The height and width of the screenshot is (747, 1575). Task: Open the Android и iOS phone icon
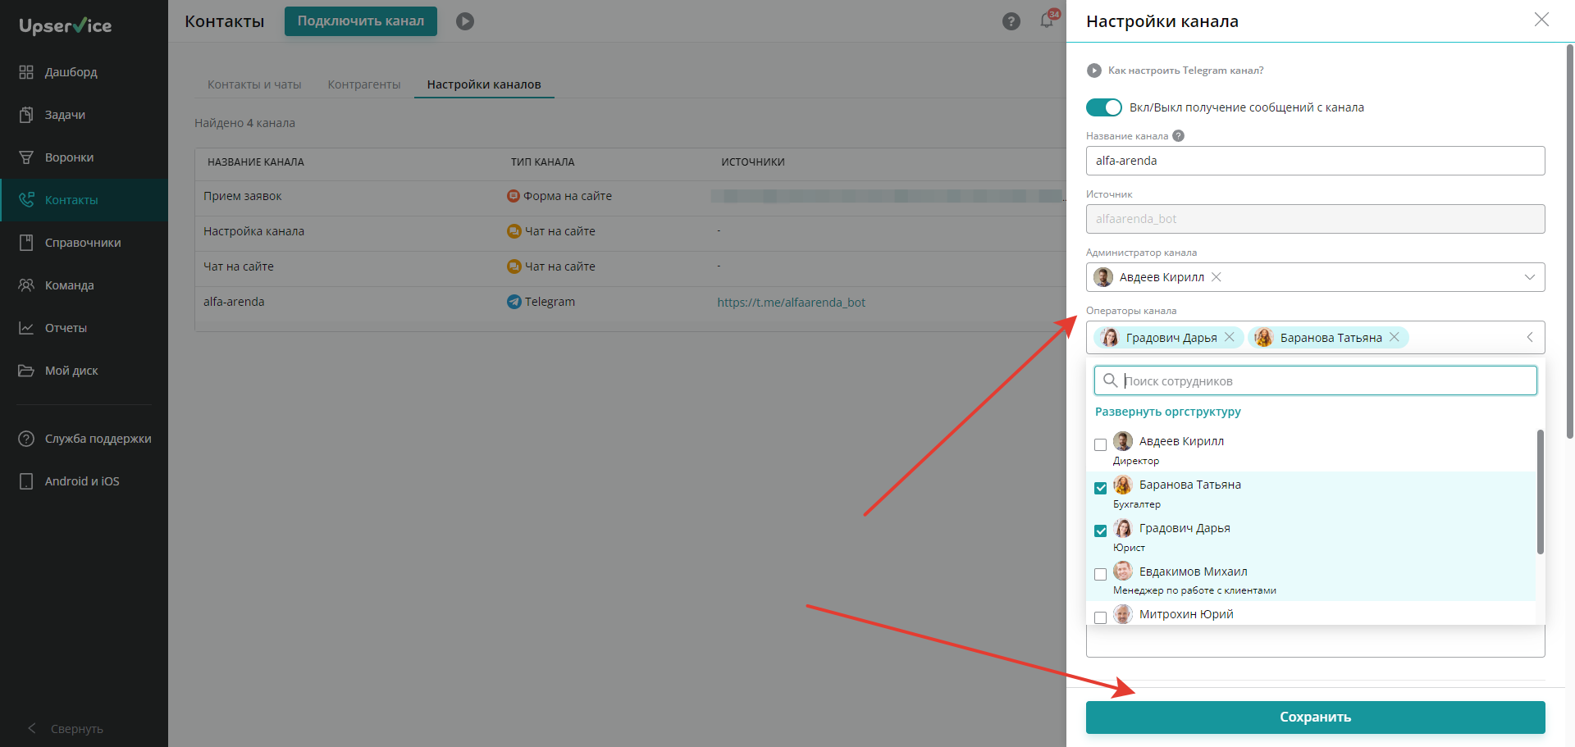[26, 481]
